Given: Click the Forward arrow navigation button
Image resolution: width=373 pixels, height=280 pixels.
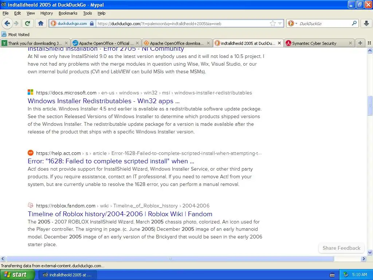Looking at the screenshot, I should (x=16, y=23).
